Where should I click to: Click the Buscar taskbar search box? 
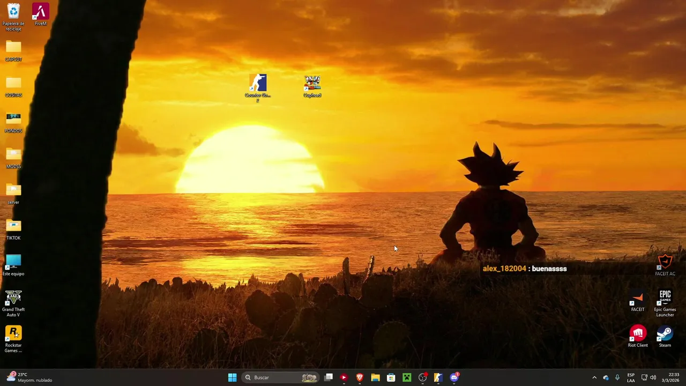pos(280,377)
